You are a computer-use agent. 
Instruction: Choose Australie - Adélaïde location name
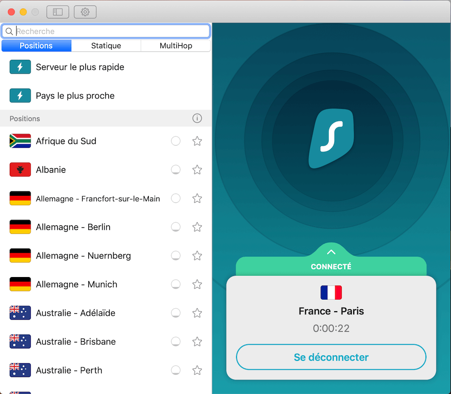click(x=76, y=313)
